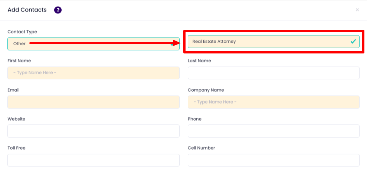Click into the Toll Free input box

tap(93, 160)
